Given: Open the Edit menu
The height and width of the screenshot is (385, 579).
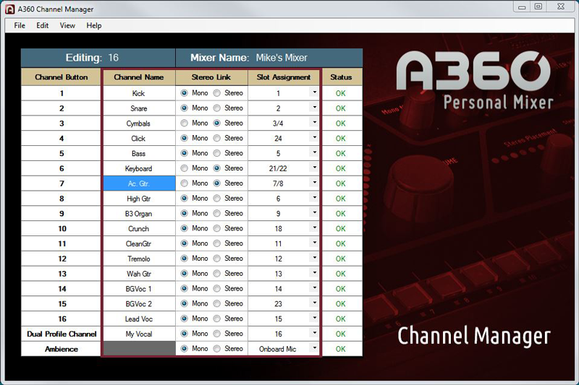Looking at the screenshot, I should click(43, 25).
